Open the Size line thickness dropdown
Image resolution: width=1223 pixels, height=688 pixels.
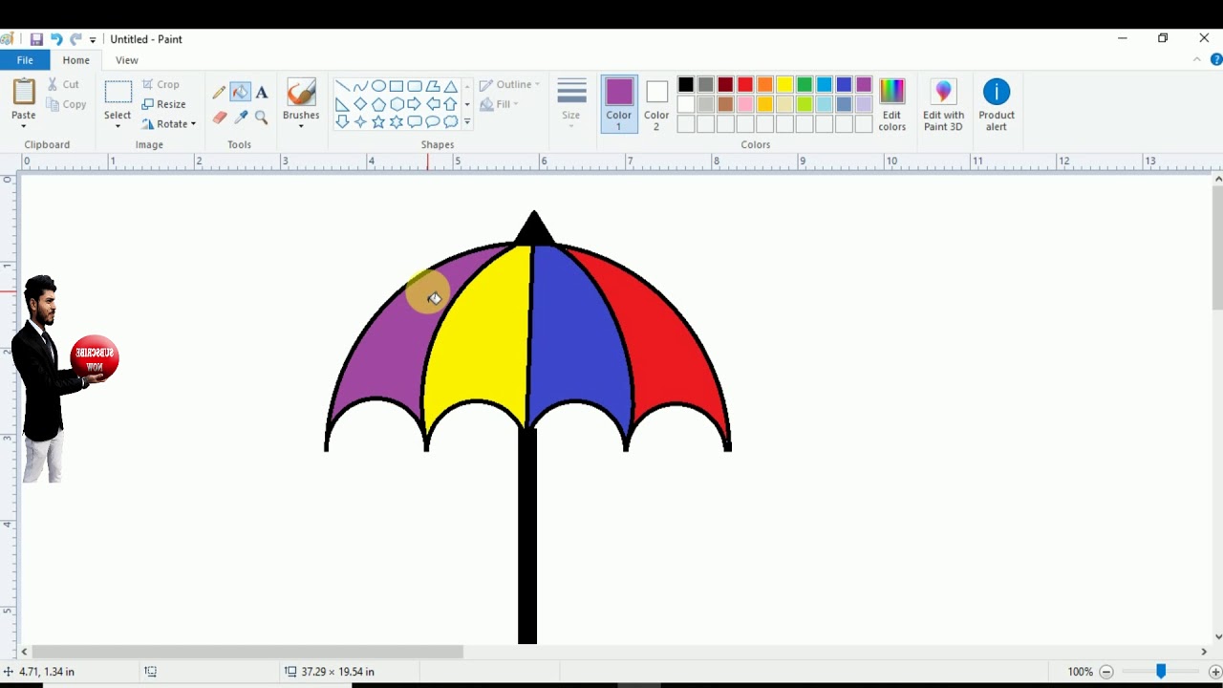(x=571, y=103)
